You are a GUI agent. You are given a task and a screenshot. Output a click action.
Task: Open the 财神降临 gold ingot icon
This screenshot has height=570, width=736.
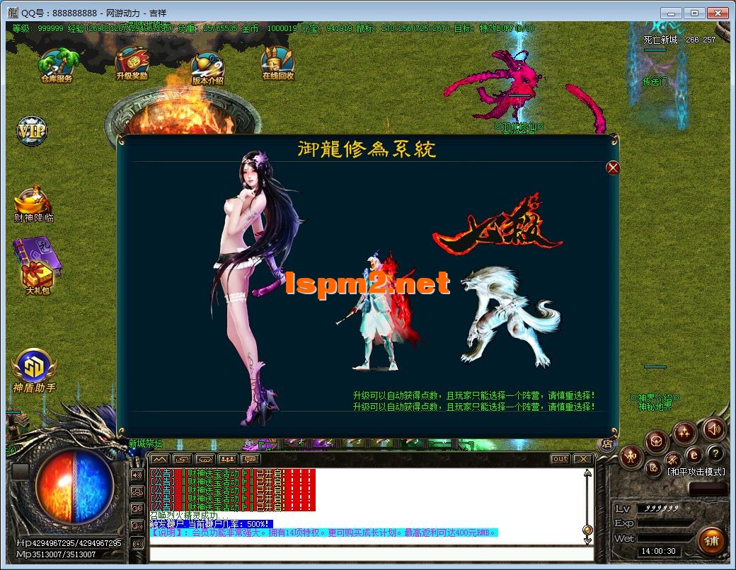pos(33,204)
